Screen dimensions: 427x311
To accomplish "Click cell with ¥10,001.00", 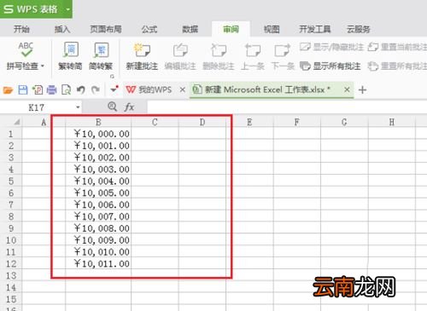I will pyautogui.click(x=98, y=146).
